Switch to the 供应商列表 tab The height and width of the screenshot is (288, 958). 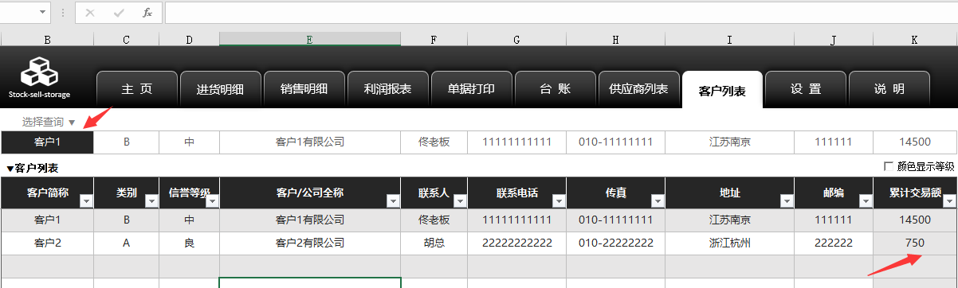[x=638, y=89]
